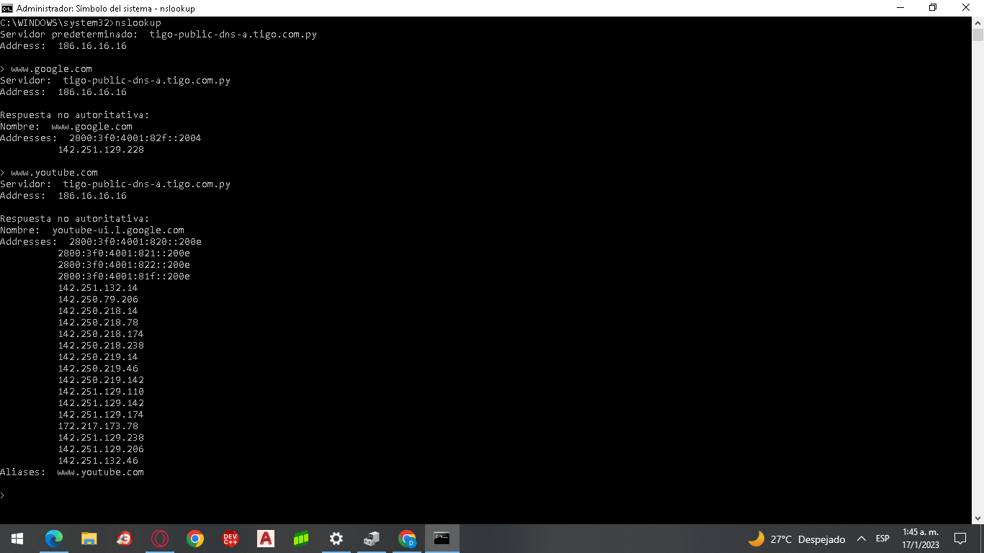Image resolution: width=984 pixels, height=553 pixels.
Task: Click the IP address 142.250.218.238
Action: click(101, 346)
